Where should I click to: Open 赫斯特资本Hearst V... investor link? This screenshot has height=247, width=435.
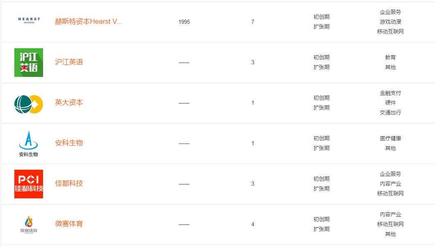pos(88,21)
